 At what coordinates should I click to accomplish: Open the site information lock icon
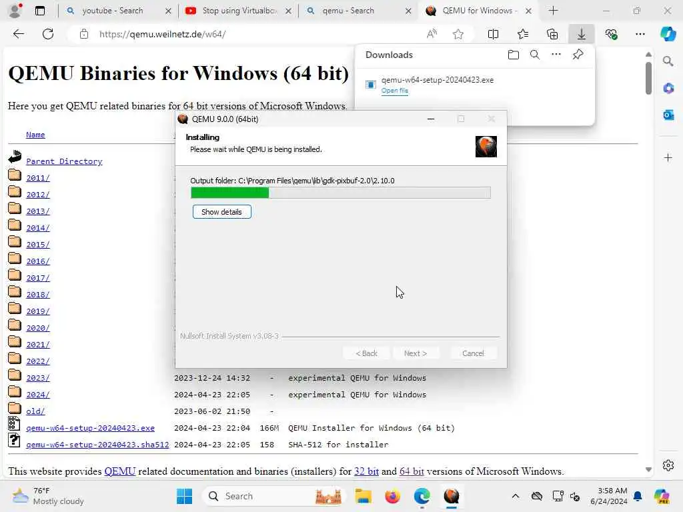click(84, 34)
